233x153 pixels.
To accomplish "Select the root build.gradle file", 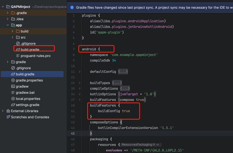I will 25,74.
